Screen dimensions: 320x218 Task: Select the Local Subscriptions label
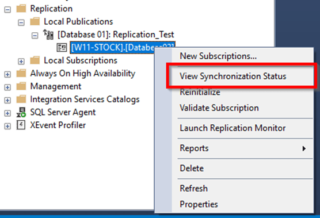(x=81, y=60)
